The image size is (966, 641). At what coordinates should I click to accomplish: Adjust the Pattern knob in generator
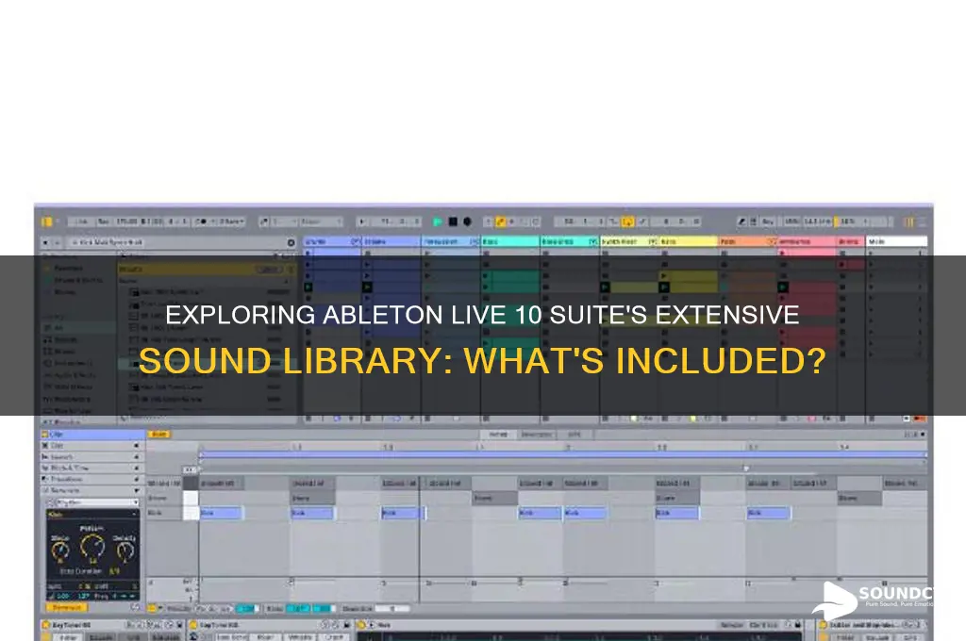point(92,547)
